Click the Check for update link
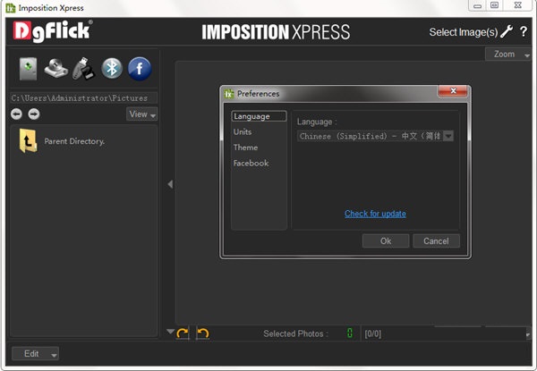The image size is (537, 371). tap(375, 214)
